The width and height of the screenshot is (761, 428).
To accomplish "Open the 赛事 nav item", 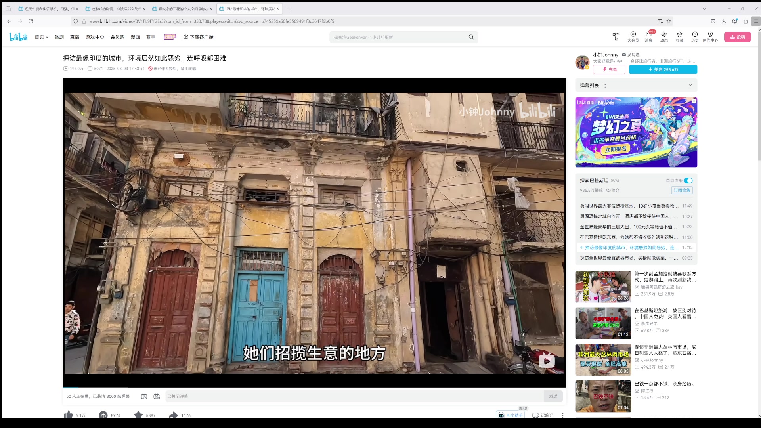I will coord(151,37).
